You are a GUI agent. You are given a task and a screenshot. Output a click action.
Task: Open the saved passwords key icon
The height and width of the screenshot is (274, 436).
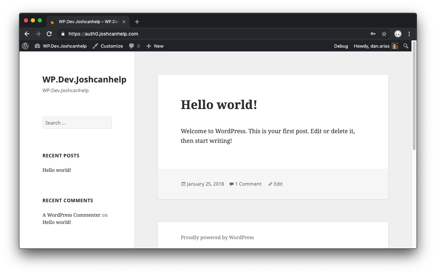[x=373, y=34]
